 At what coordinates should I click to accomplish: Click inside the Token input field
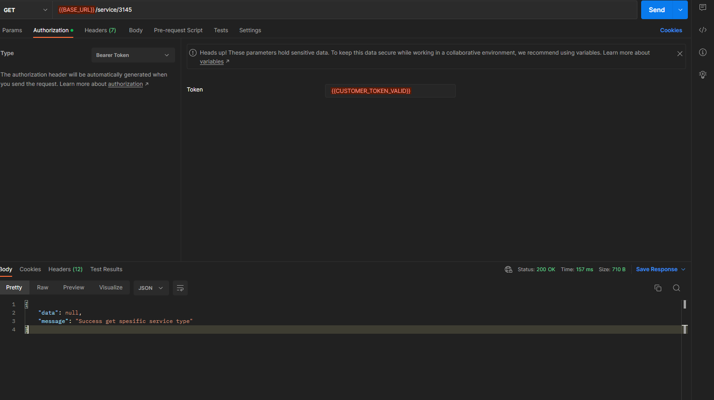(390, 91)
